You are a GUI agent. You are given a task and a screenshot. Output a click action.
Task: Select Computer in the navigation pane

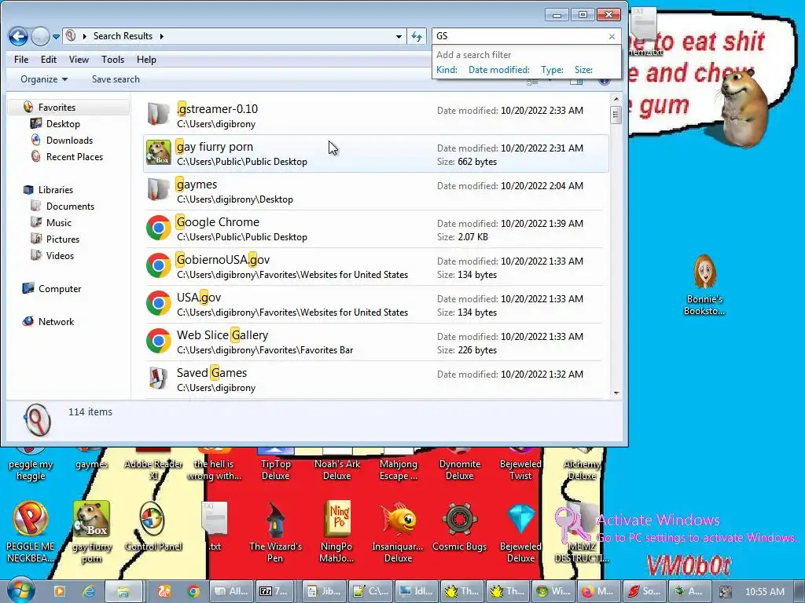59,289
